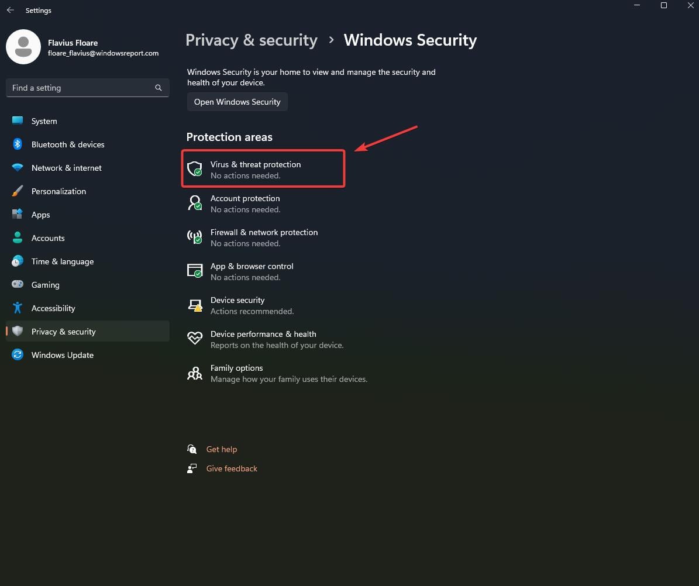Open the Flavius Floare account profile picture

pos(23,47)
